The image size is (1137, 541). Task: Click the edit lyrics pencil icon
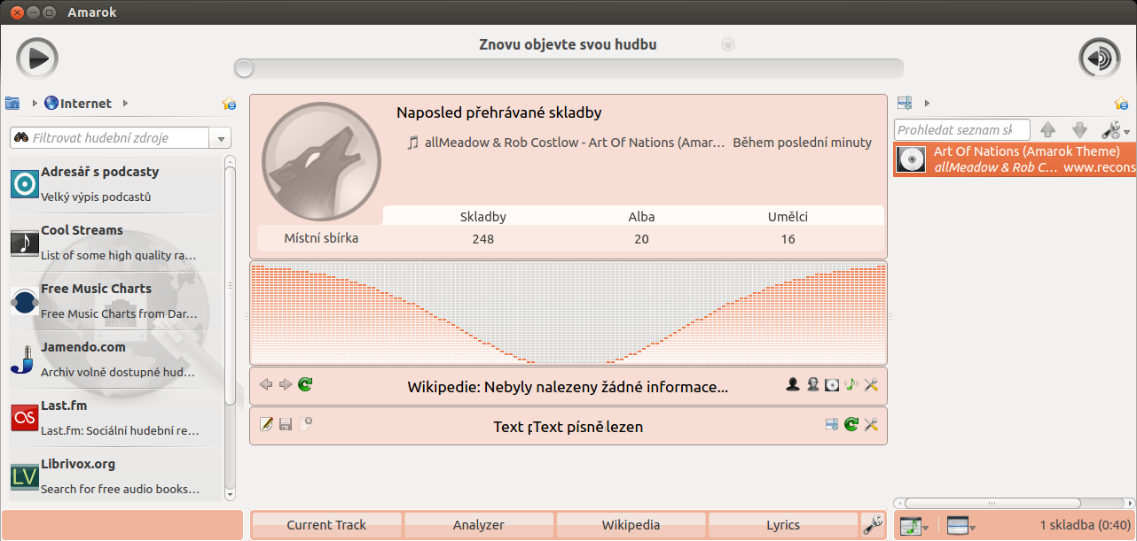266,425
